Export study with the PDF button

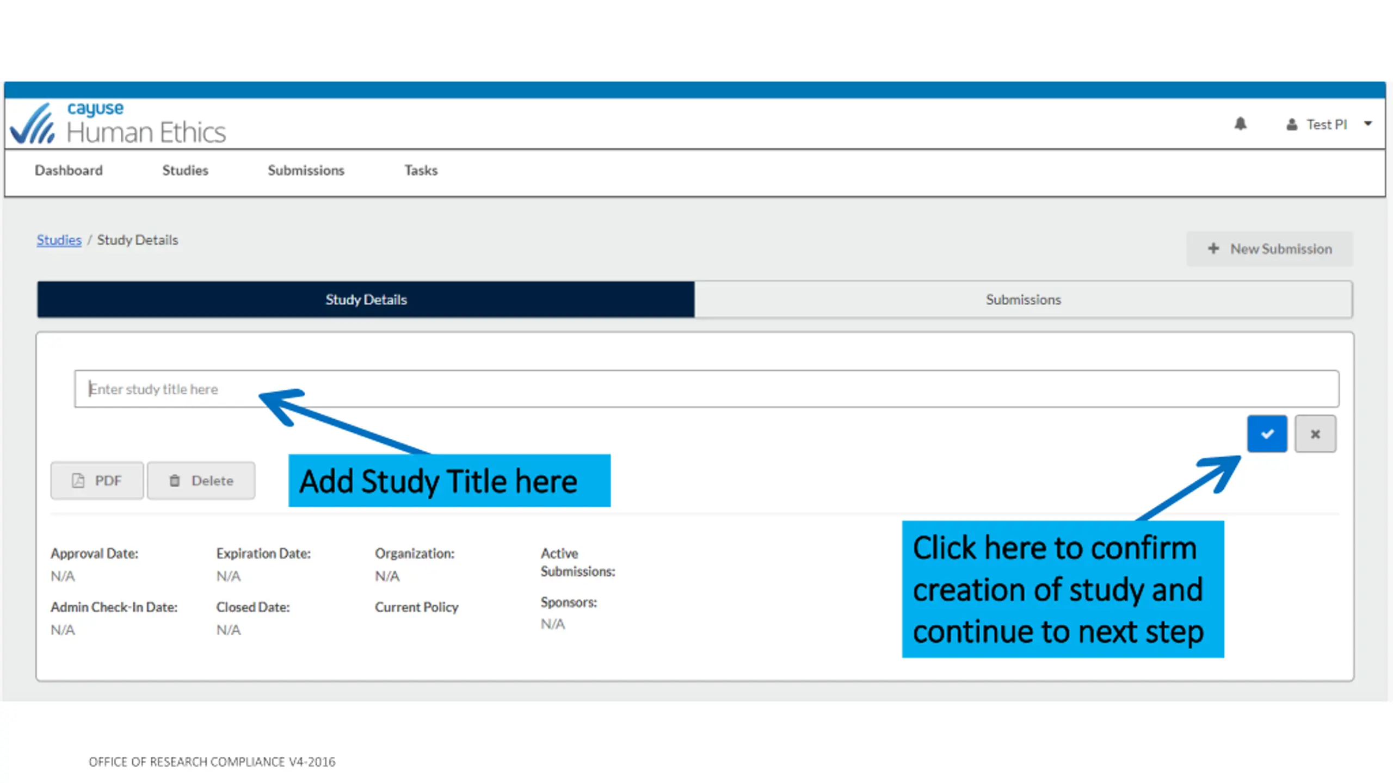[97, 481]
